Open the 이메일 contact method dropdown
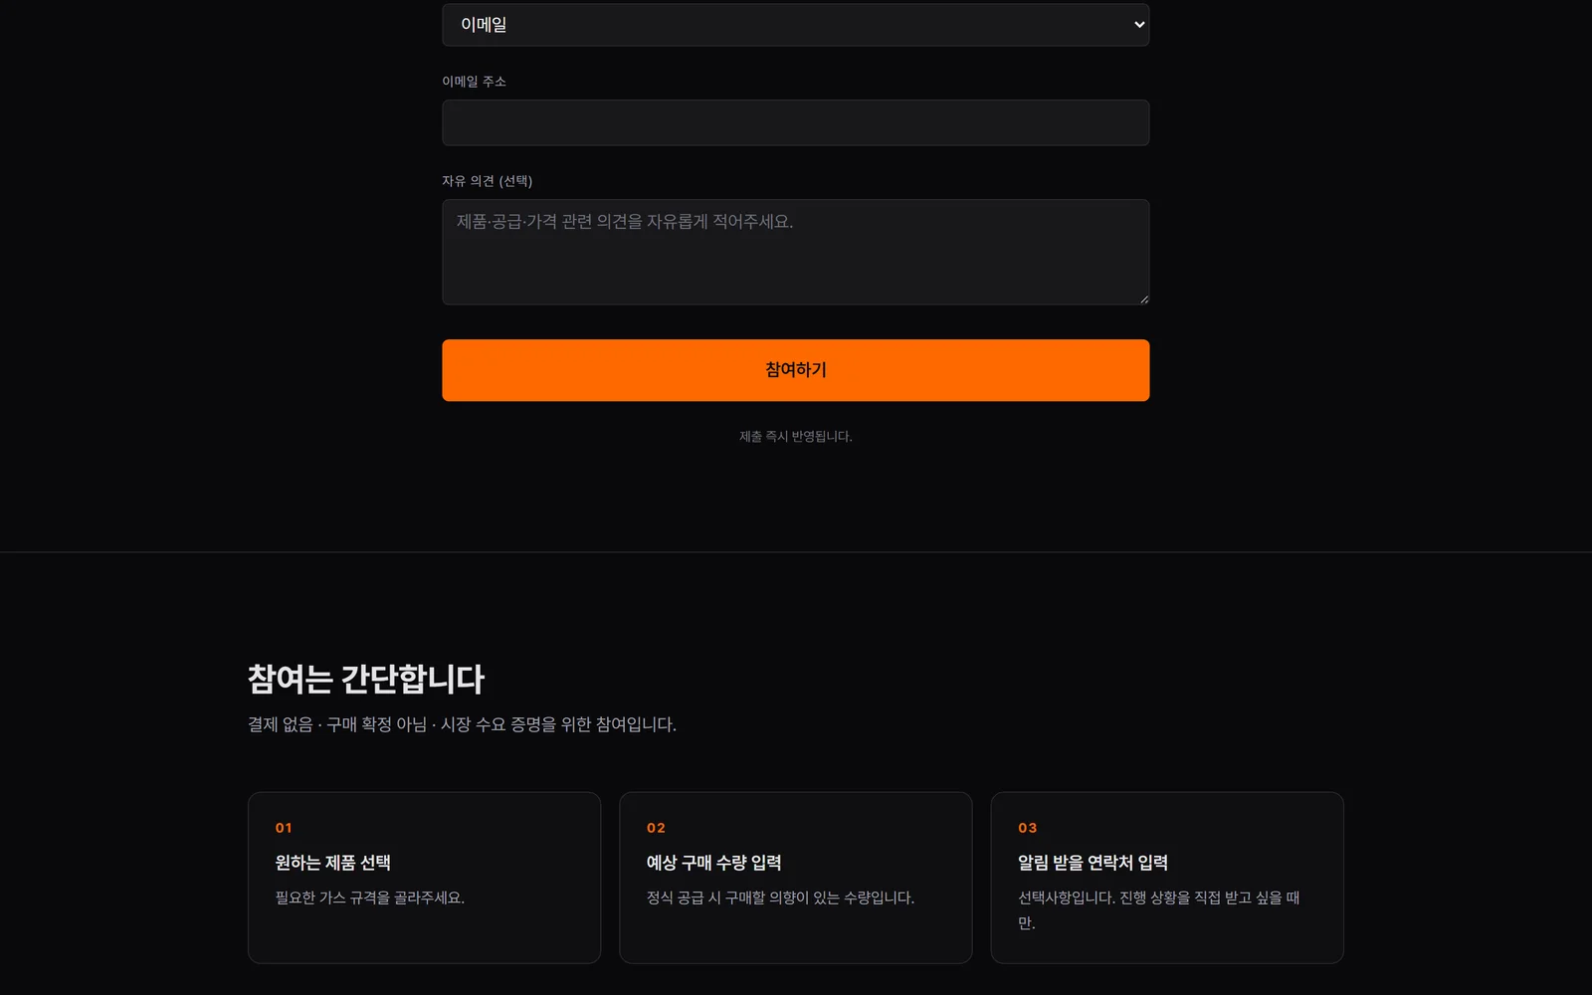Image resolution: width=1592 pixels, height=995 pixels. 795,25
